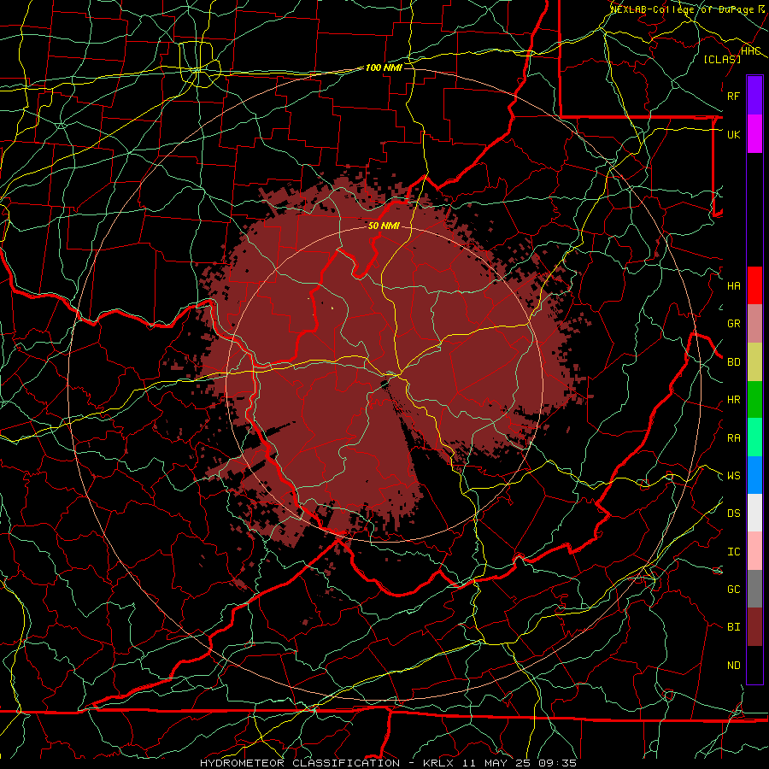The height and width of the screenshot is (769, 769).
Task: Click the IC legend label
Action: coord(733,552)
